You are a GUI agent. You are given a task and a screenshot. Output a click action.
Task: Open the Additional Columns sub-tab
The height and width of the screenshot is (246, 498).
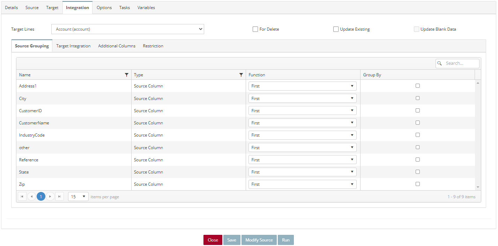117,46
